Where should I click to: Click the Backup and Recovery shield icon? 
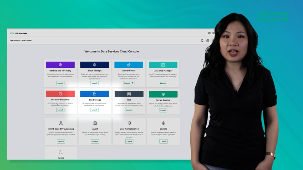coord(60,65)
